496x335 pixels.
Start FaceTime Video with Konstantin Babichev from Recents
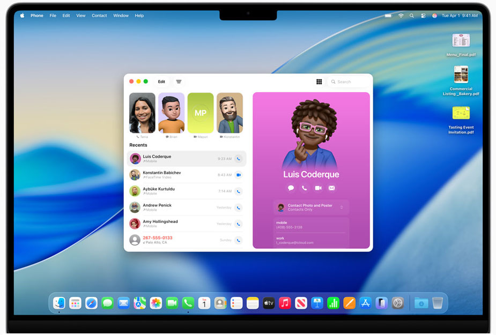[x=237, y=175]
